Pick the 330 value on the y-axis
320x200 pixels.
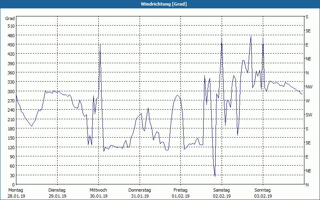click(x=11, y=82)
